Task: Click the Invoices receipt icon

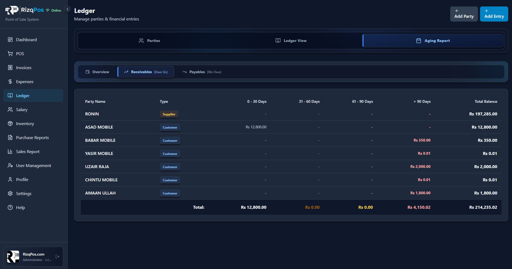Action: (x=10, y=68)
